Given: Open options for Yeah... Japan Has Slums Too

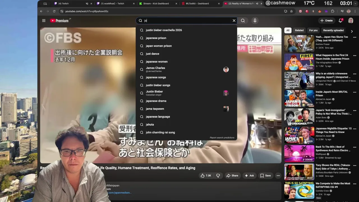Looking at the screenshot, I should [355, 37].
